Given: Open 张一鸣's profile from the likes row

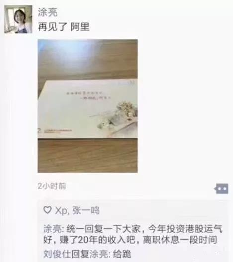Looking at the screenshot, I should 86,210.
